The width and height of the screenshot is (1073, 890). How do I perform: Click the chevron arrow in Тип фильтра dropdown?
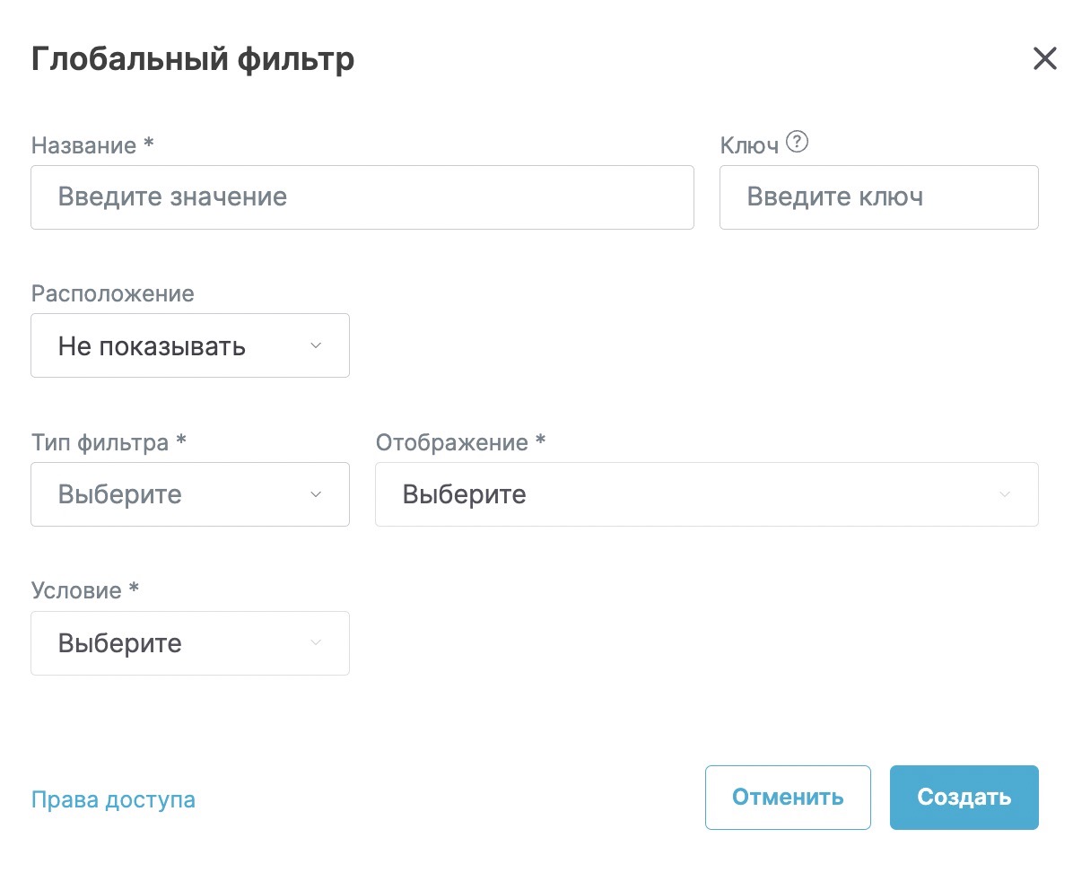[315, 494]
